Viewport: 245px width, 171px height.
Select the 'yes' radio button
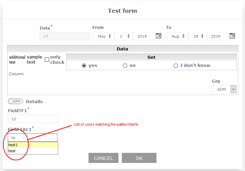[84, 66]
